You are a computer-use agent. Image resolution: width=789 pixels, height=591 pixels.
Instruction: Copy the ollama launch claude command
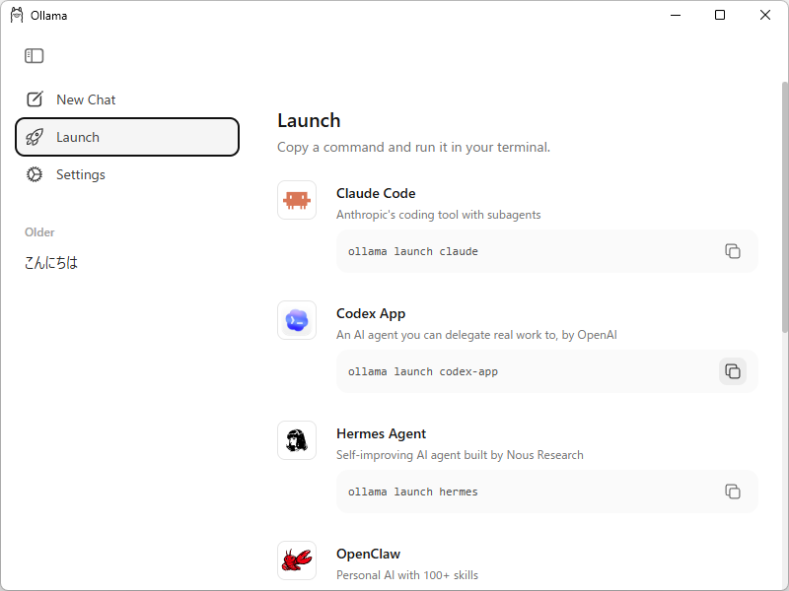pos(733,251)
